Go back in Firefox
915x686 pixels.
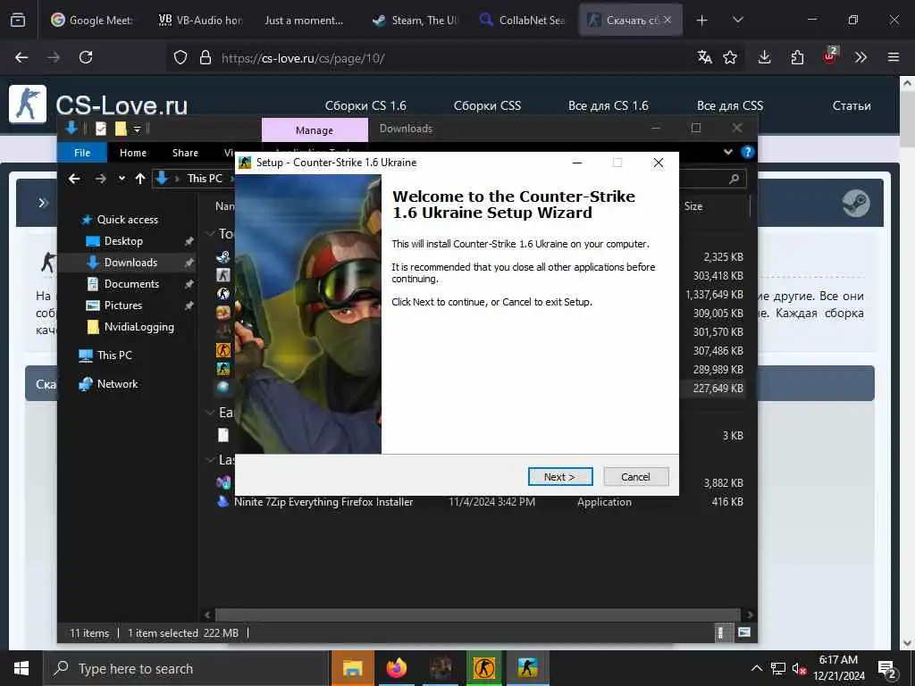click(x=21, y=57)
